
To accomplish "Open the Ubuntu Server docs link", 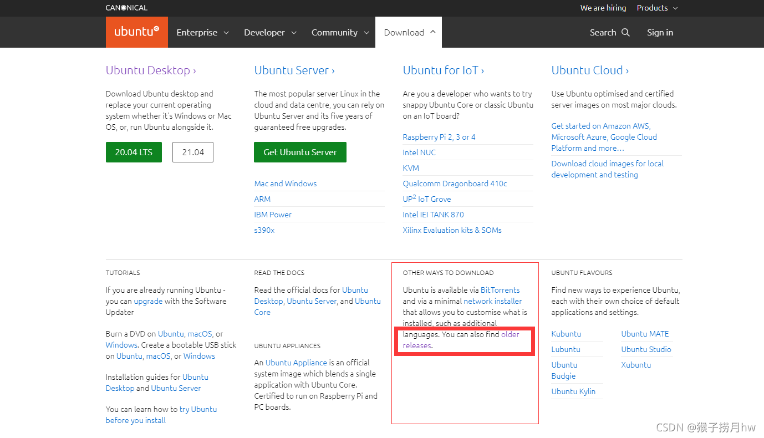I will point(312,301).
